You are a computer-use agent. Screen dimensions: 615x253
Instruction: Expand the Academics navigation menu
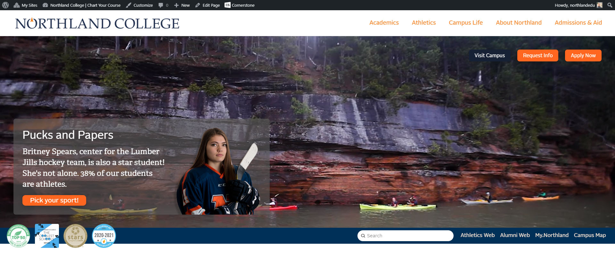tap(384, 23)
